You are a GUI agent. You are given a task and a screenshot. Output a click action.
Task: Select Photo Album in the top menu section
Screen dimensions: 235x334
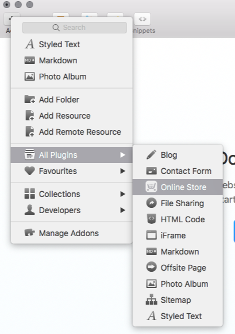72,77
